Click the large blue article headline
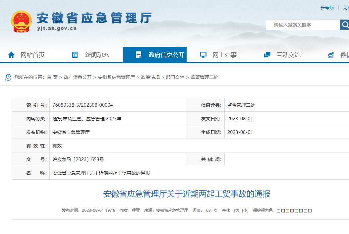Image resolution: width=349 pixels, height=234 pixels. coord(187,194)
